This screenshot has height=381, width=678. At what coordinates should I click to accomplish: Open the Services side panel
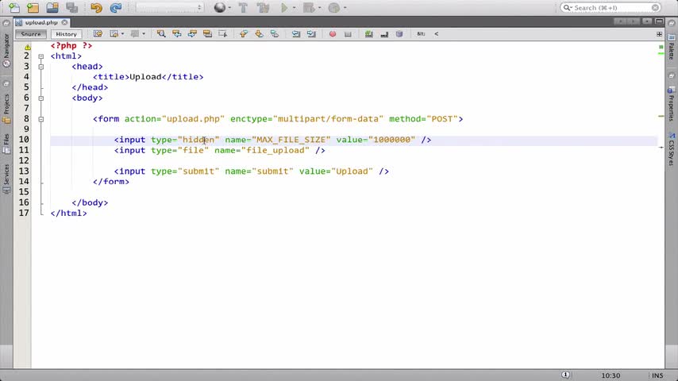pyautogui.click(x=6, y=178)
